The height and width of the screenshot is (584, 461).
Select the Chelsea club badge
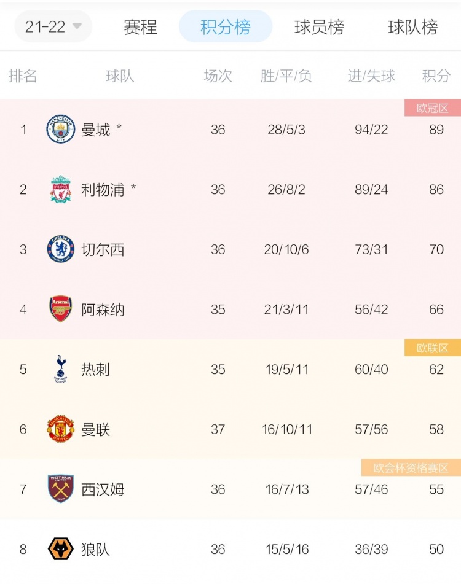coord(61,249)
